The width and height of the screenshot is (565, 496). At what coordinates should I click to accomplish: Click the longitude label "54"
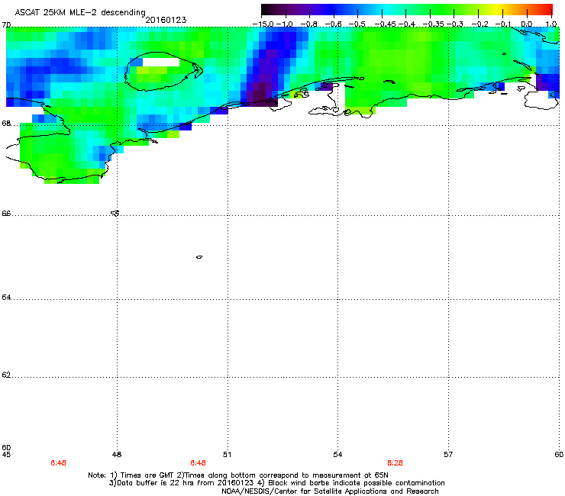[337, 455]
